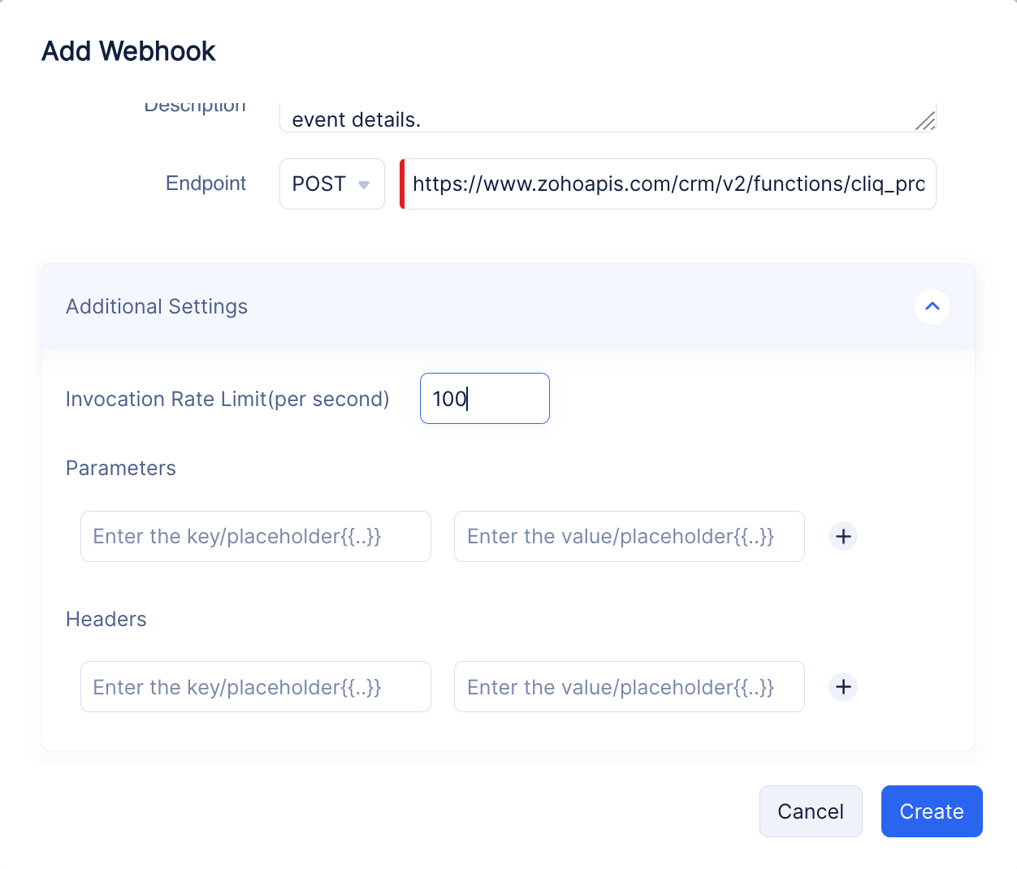Click the Invocation Rate Limit input
Image resolution: width=1017 pixels, height=869 pixels.
click(484, 399)
